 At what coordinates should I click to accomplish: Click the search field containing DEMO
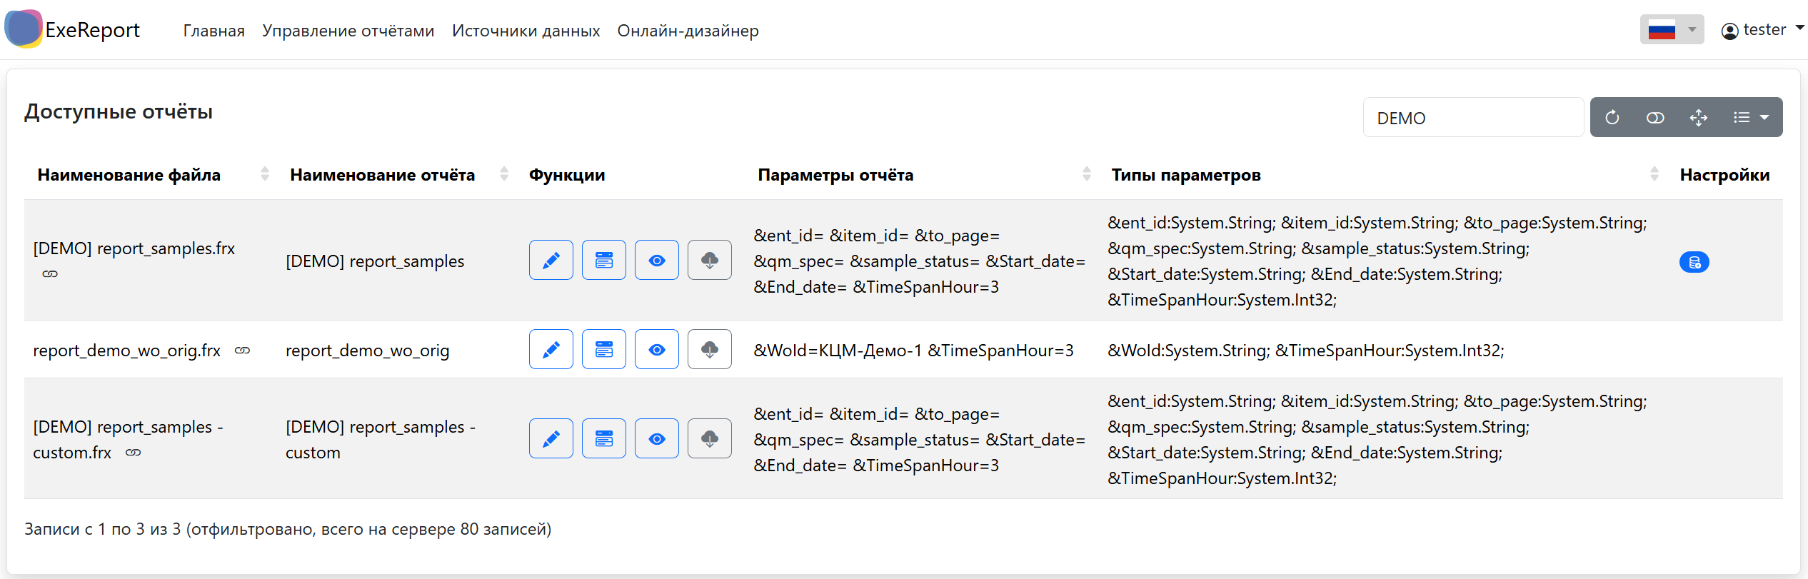[1472, 118]
